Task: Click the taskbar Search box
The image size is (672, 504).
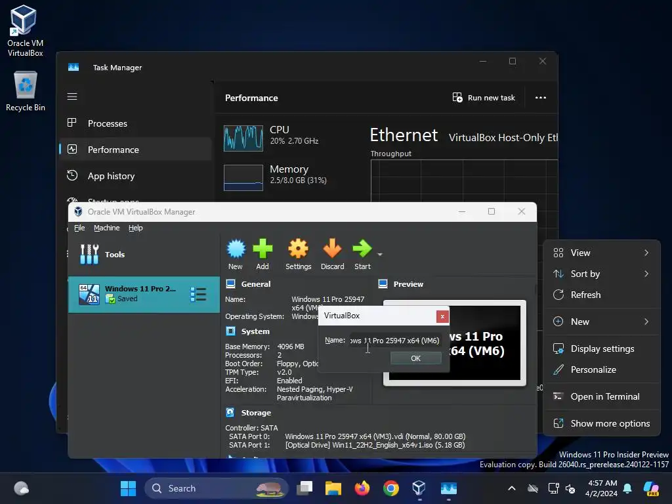Action: [x=217, y=488]
